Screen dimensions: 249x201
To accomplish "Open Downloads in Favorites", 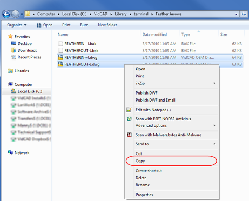I will point(28,50).
